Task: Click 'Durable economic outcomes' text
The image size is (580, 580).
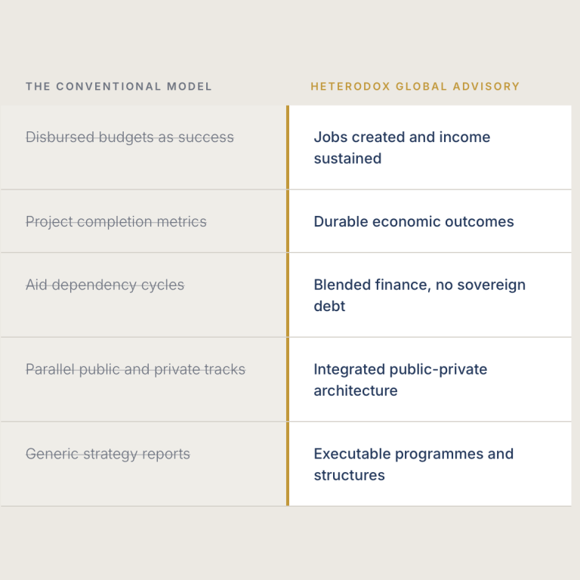Action: 414,221
